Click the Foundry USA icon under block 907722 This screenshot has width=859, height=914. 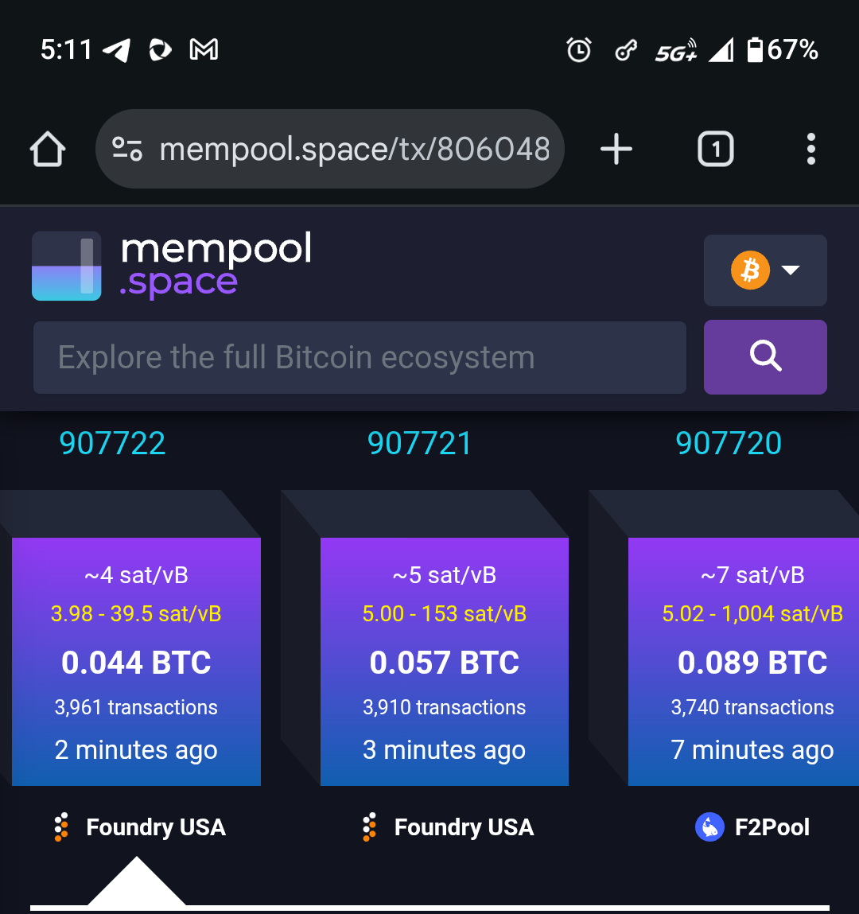(x=61, y=826)
